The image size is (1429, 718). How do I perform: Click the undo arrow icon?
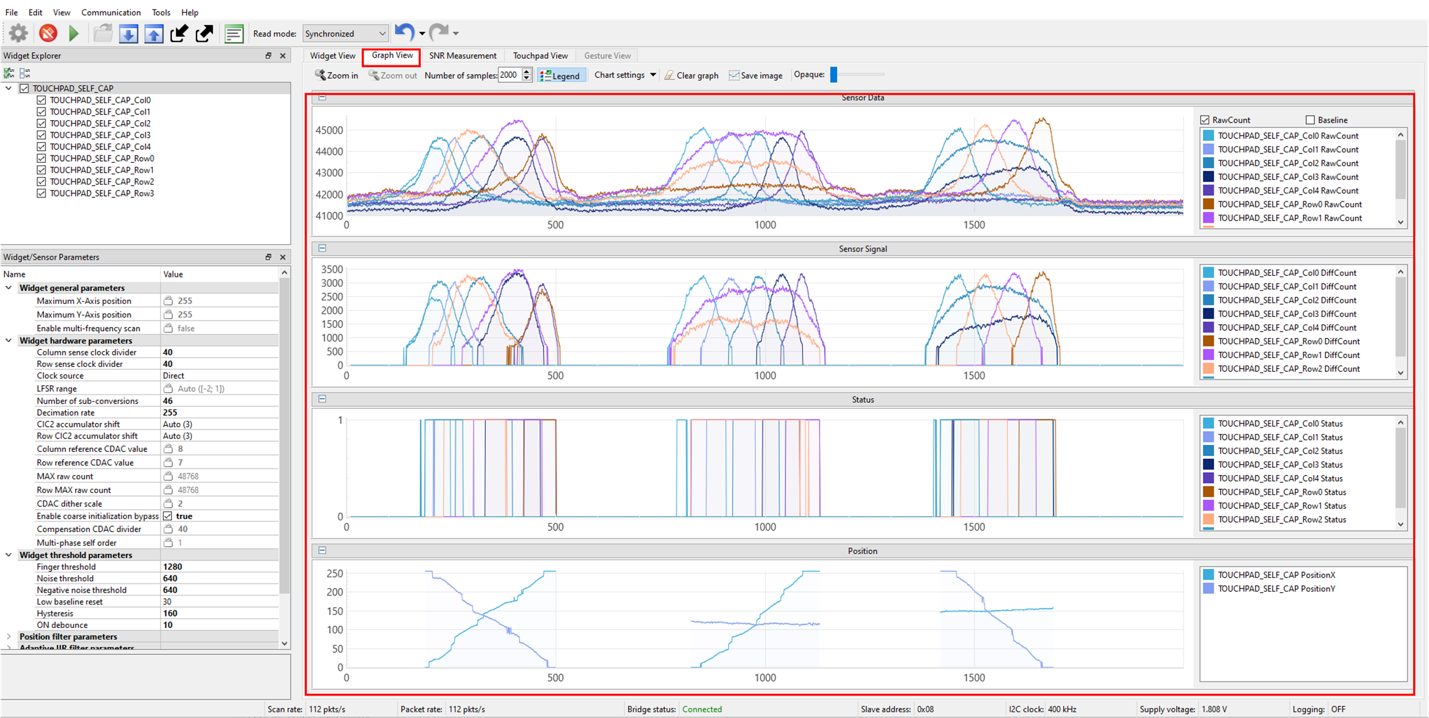pyautogui.click(x=404, y=32)
